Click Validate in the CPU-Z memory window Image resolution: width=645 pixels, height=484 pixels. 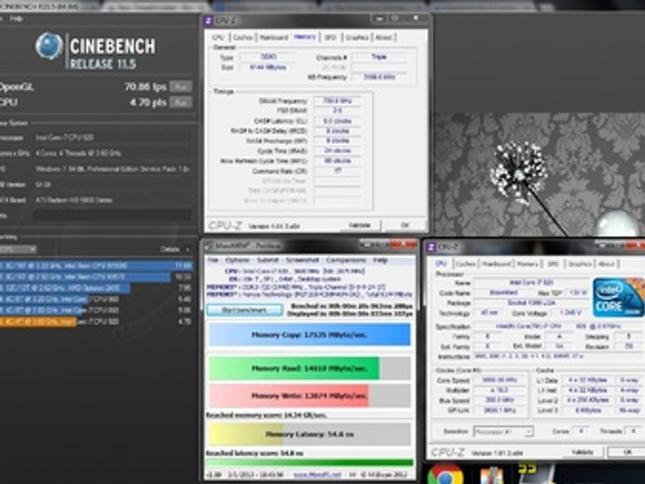[x=359, y=225]
